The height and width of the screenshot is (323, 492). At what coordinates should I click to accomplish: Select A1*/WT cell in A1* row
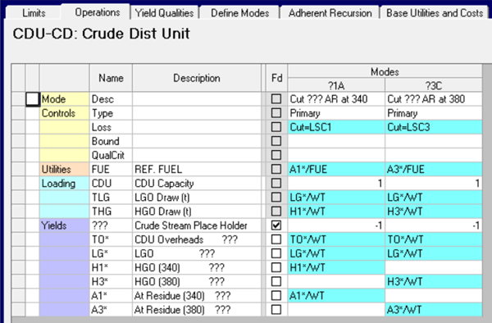click(336, 295)
